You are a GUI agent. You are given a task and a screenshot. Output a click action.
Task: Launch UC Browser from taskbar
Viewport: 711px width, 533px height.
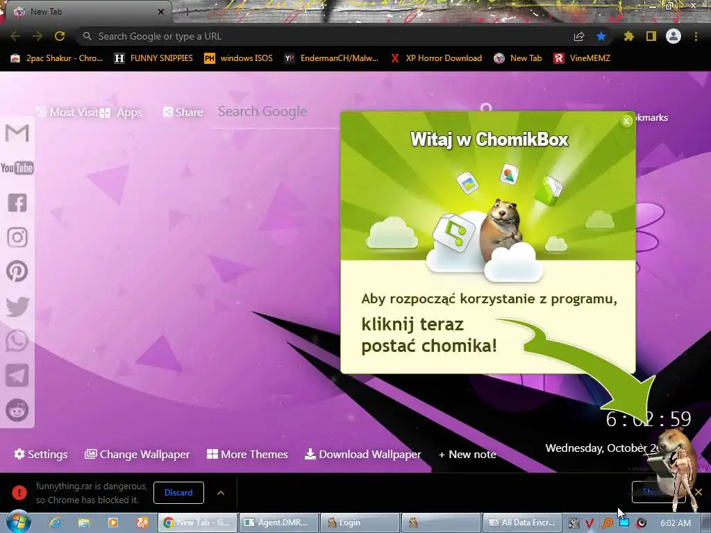[x=142, y=523]
